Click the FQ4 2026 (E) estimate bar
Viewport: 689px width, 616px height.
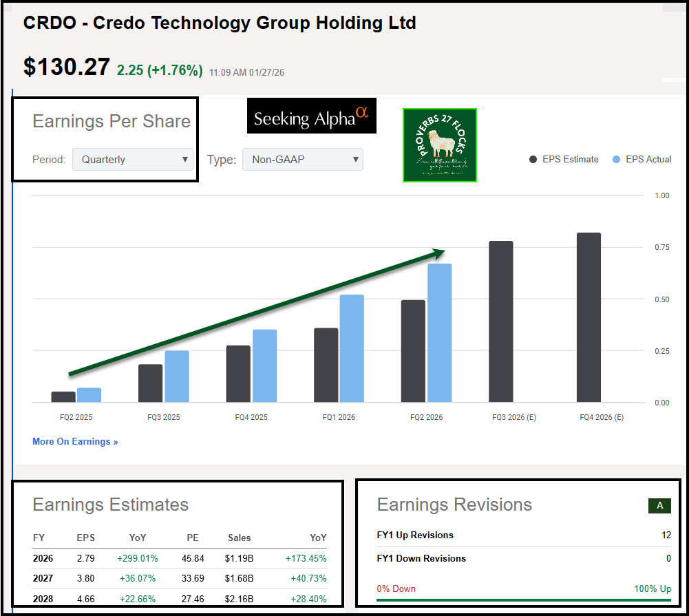click(x=589, y=317)
